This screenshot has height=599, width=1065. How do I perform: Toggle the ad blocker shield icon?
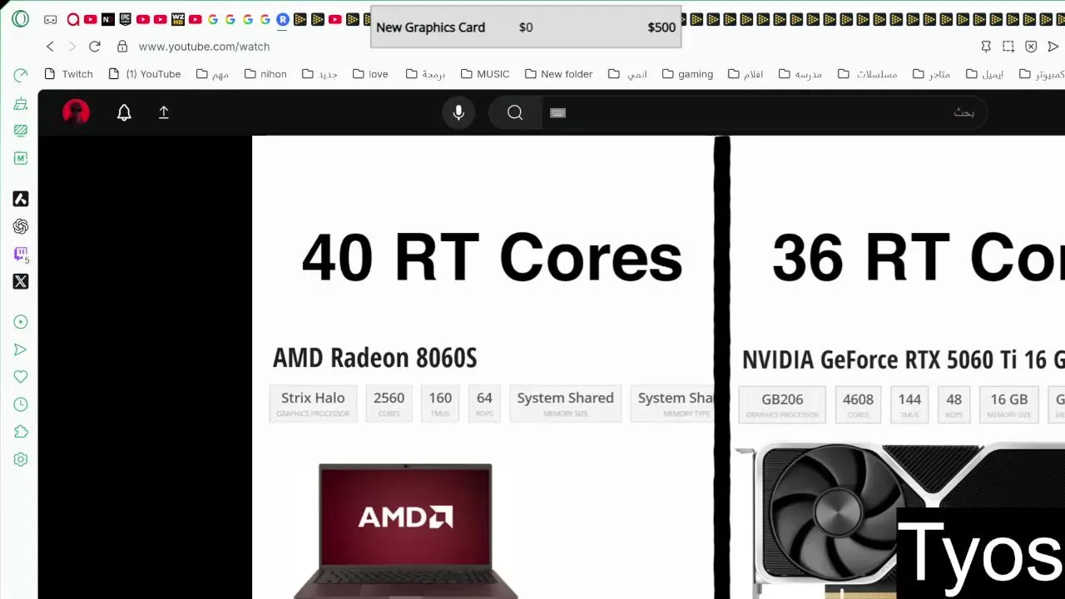pyautogui.click(x=1031, y=47)
